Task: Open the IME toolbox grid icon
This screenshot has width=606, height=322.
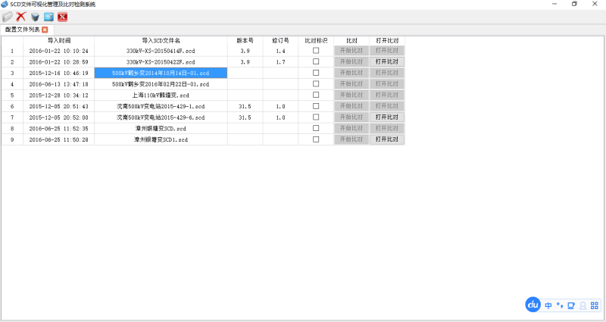Action: pos(595,305)
